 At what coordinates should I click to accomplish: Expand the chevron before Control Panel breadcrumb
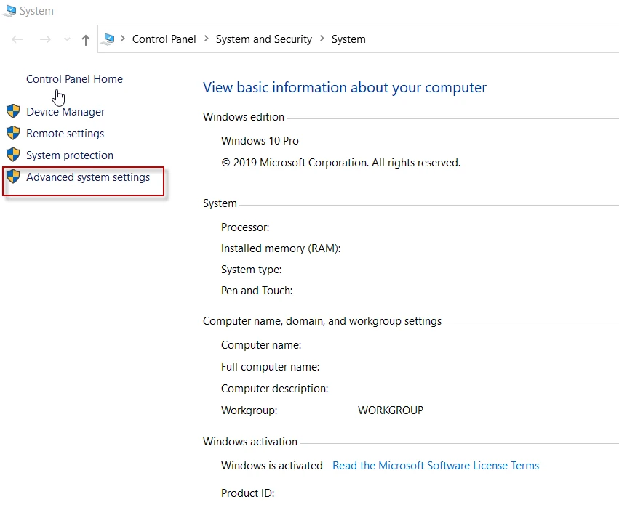point(124,39)
